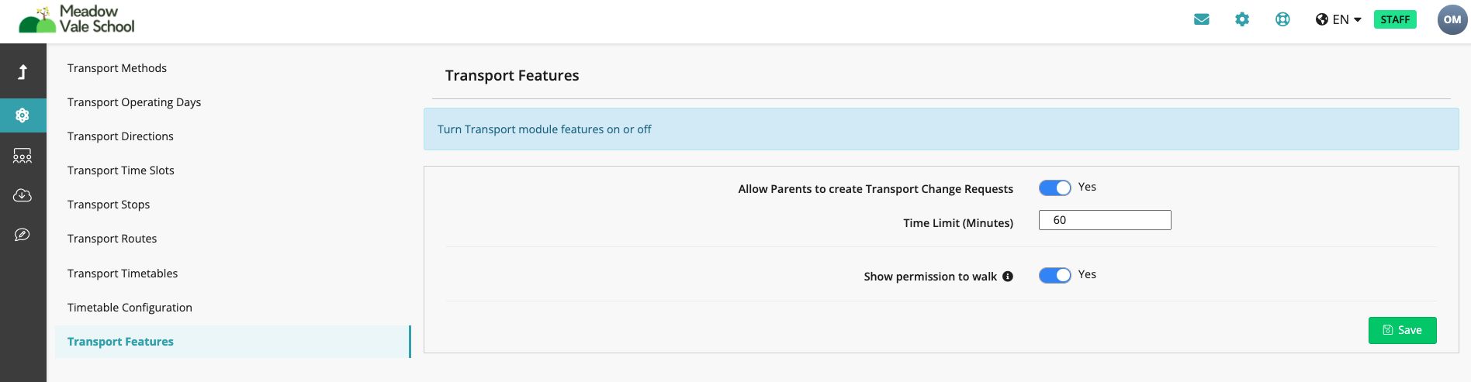The image size is (1471, 382).
Task: Show info tooltip for permission to walk
Action: (x=1008, y=277)
